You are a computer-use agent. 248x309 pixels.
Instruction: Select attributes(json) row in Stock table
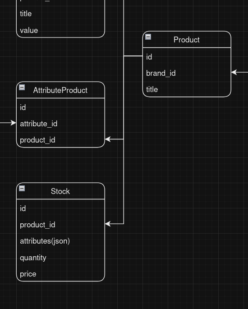(60, 241)
